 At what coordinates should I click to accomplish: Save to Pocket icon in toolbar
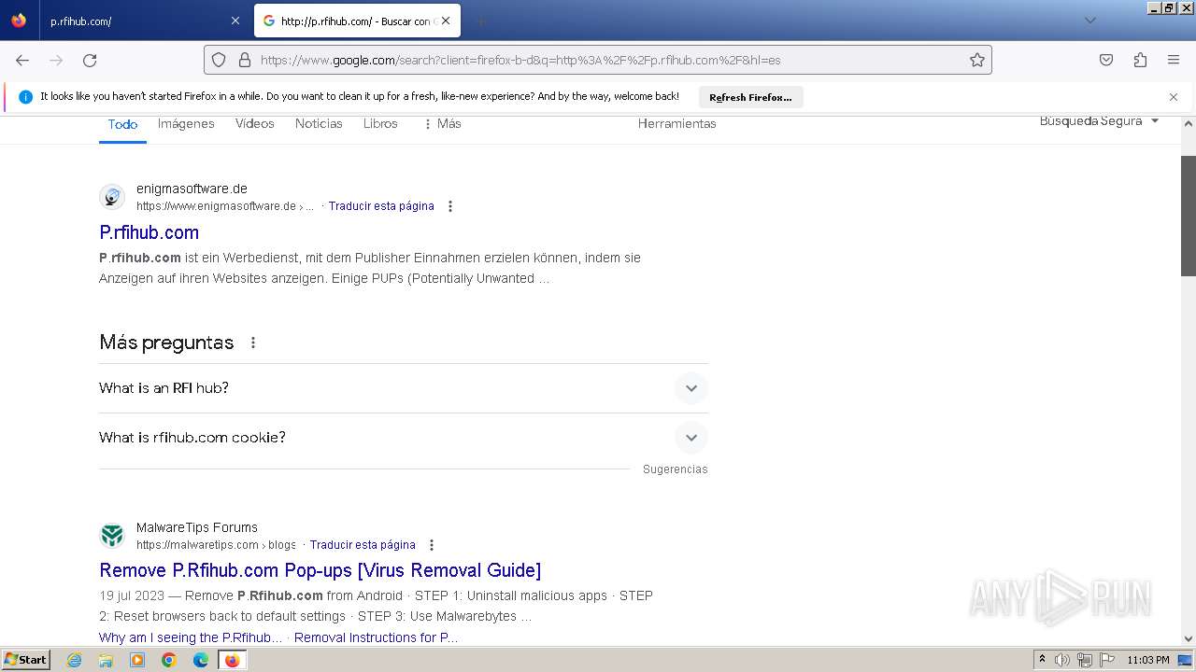(1106, 60)
